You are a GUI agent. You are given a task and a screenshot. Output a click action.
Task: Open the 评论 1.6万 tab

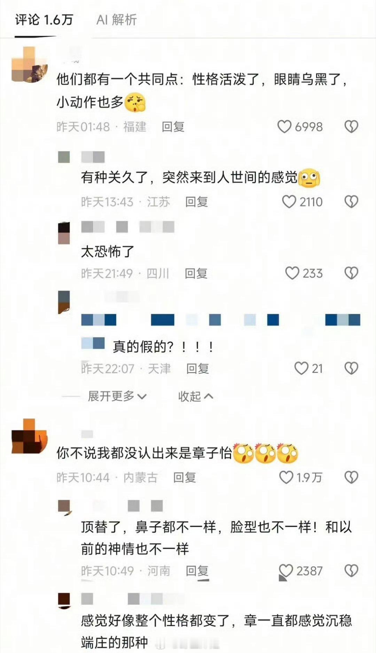(x=44, y=20)
